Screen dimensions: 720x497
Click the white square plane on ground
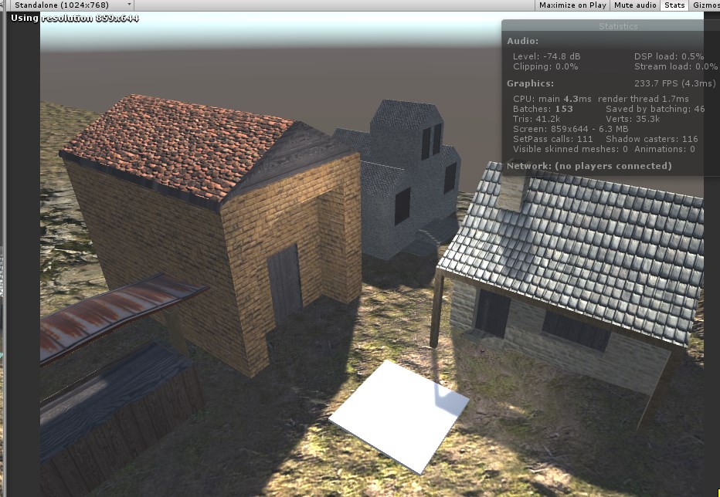(399, 417)
